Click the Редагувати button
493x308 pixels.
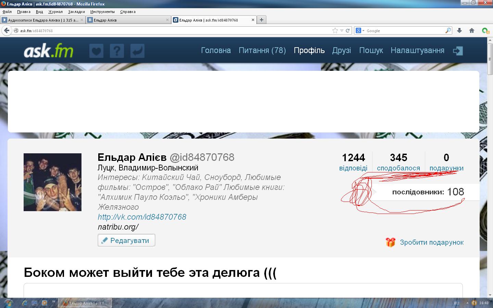click(x=126, y=240)
